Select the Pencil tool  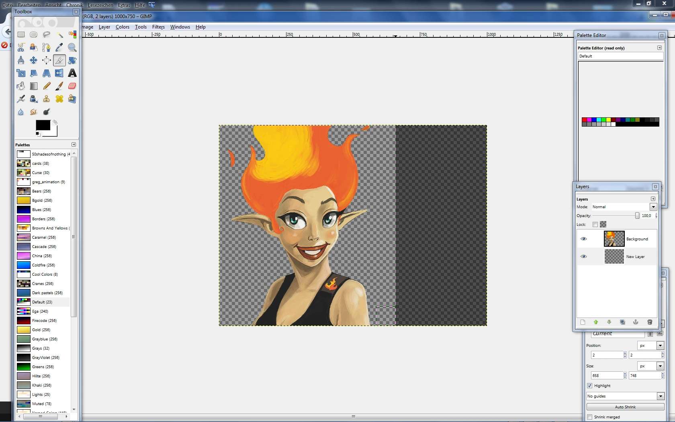[47, 86]
